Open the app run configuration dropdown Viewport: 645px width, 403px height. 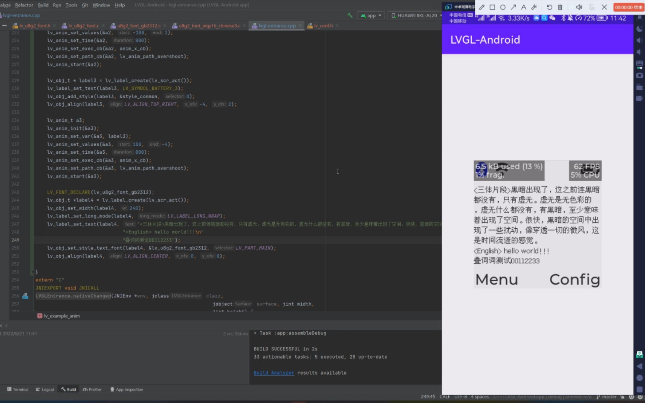pyautogui.click(x=371, y=15)
